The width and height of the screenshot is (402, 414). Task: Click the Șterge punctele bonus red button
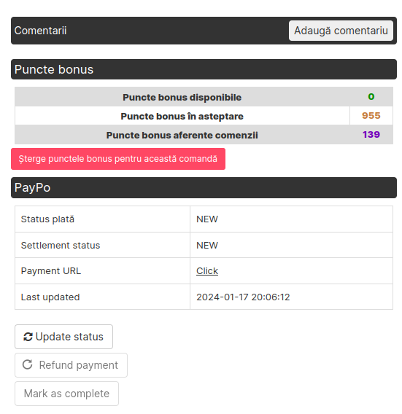click(118, 159)
